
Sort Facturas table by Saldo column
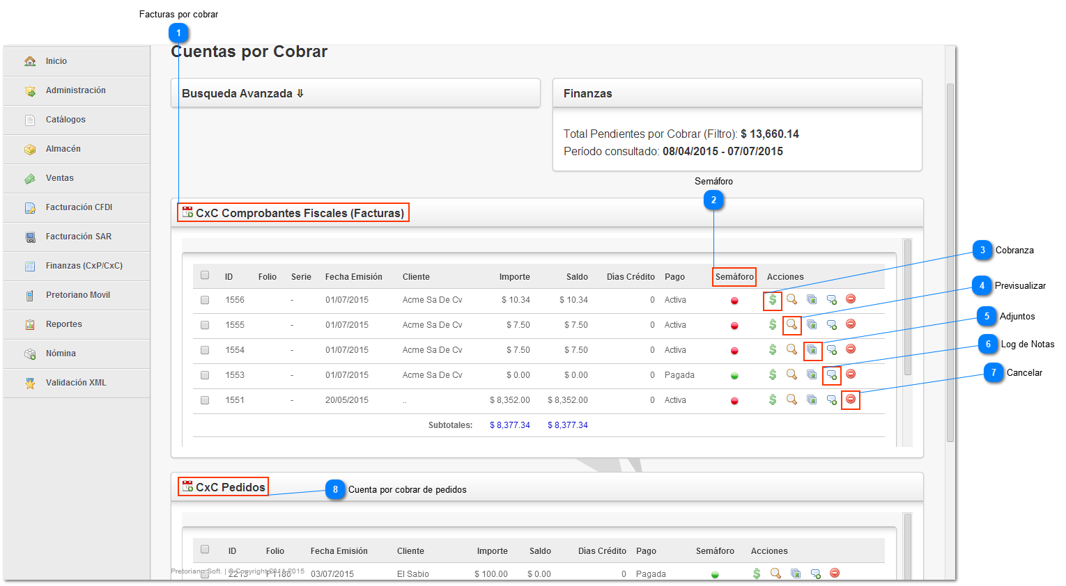[577, 277]
